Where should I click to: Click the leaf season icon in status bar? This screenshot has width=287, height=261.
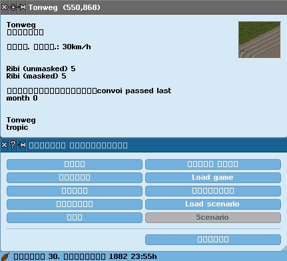5,256
